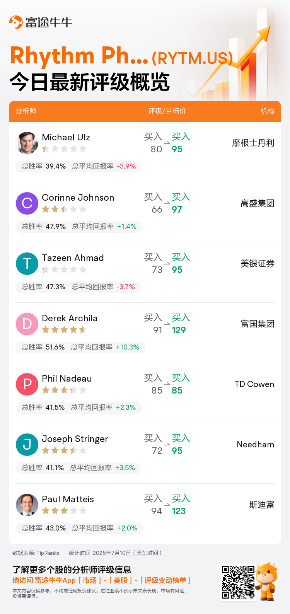Click the TD Cowen institution name
The image size is (290, 614).
pos(254,384)
